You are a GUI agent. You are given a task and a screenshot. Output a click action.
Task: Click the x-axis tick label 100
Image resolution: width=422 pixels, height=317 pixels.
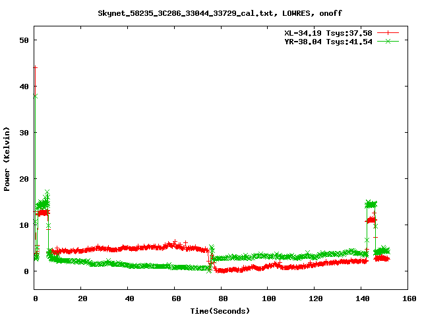coord(269,299)
